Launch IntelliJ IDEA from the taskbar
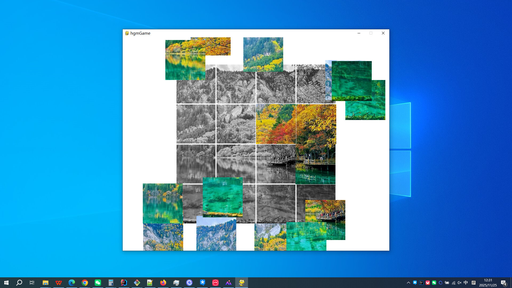The width and height of the screenshot is (512, 288). click(x=124, y=282)
